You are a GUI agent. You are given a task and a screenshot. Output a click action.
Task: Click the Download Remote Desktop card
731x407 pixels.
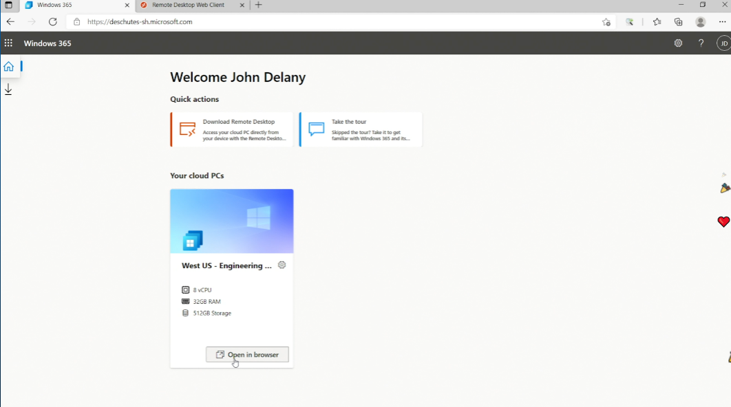pyautogui.click(x=232, y=129)
